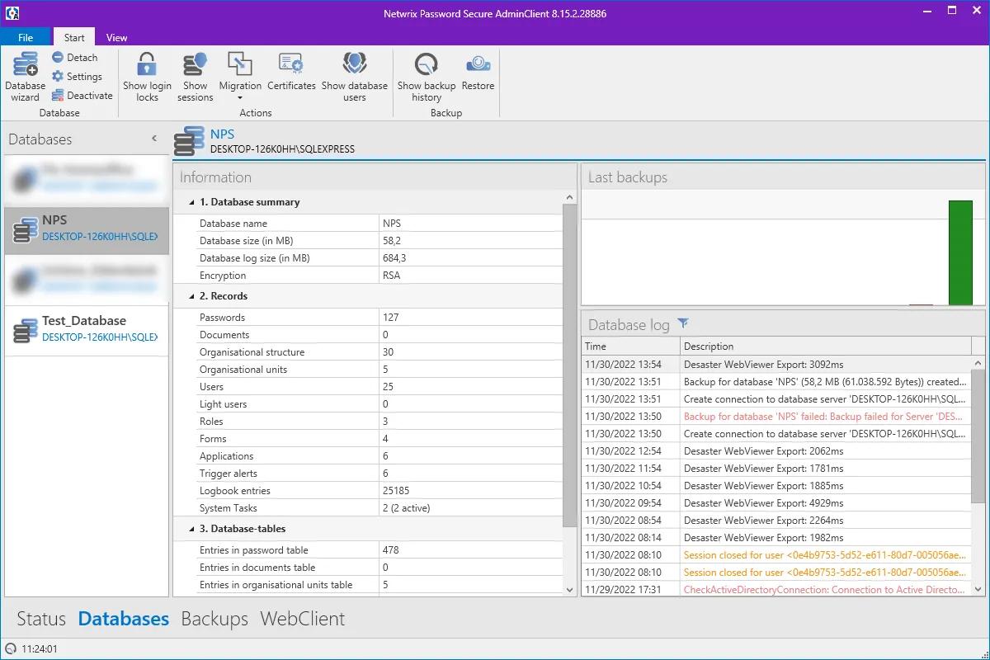
Task: Collapse the Databases side panel
Action: (x=154, y=139)
